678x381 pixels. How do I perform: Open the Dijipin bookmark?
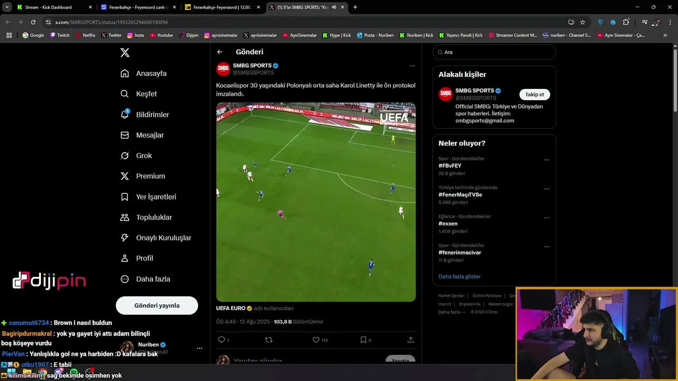tap(189, 35)
